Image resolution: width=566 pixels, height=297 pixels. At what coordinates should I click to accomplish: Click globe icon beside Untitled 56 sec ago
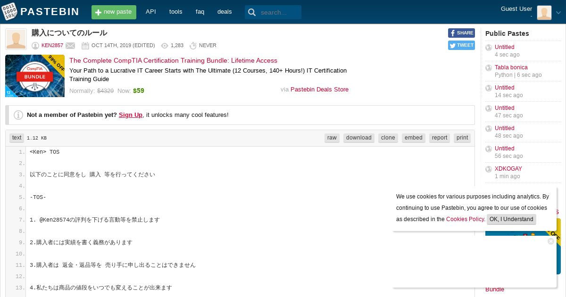489,149
